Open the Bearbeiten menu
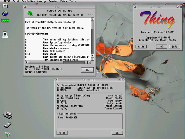Image resolution: width=185 pixels, height=139 pixels. (28, 1)
